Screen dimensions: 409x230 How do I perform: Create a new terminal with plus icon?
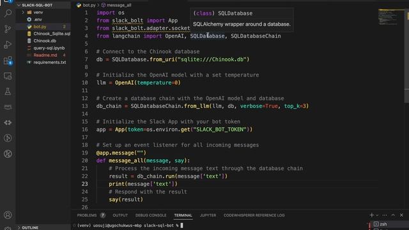pyautogui.click(x=372, y=215)
